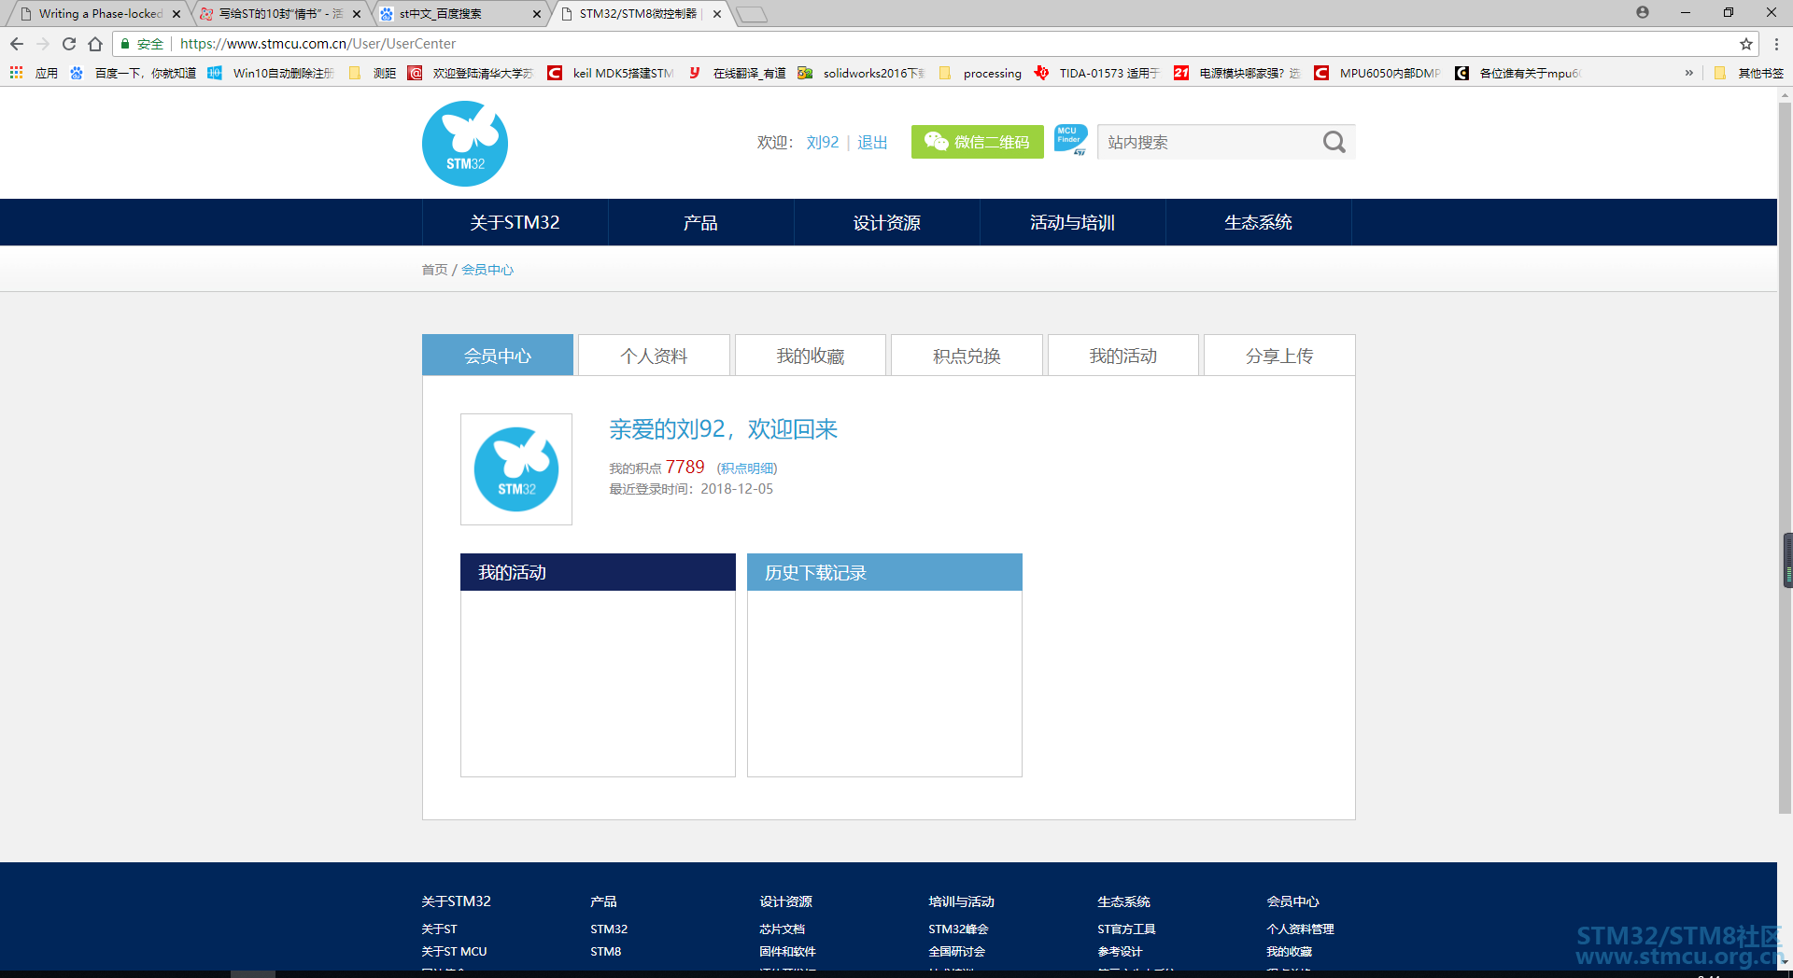Image resolution: width=1793 pixels, height=978 pixels.
Task: Switch to the 积点兑换 tab
Action: (967, 356)
